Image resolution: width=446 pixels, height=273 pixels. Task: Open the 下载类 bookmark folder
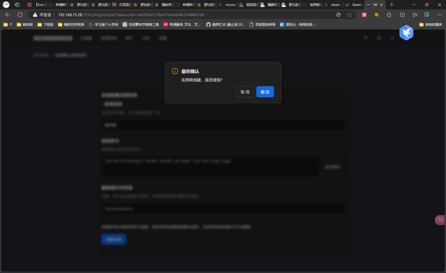(45, 24)
